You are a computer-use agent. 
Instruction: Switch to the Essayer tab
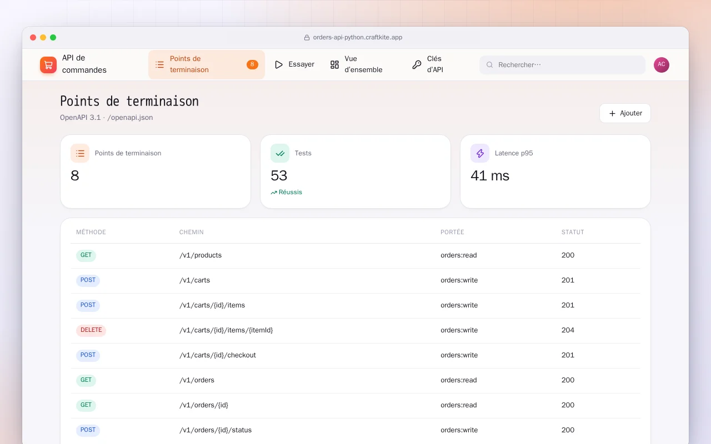pos(294,64)
